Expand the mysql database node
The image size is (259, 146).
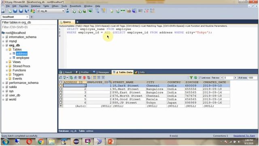coord(3,41)
